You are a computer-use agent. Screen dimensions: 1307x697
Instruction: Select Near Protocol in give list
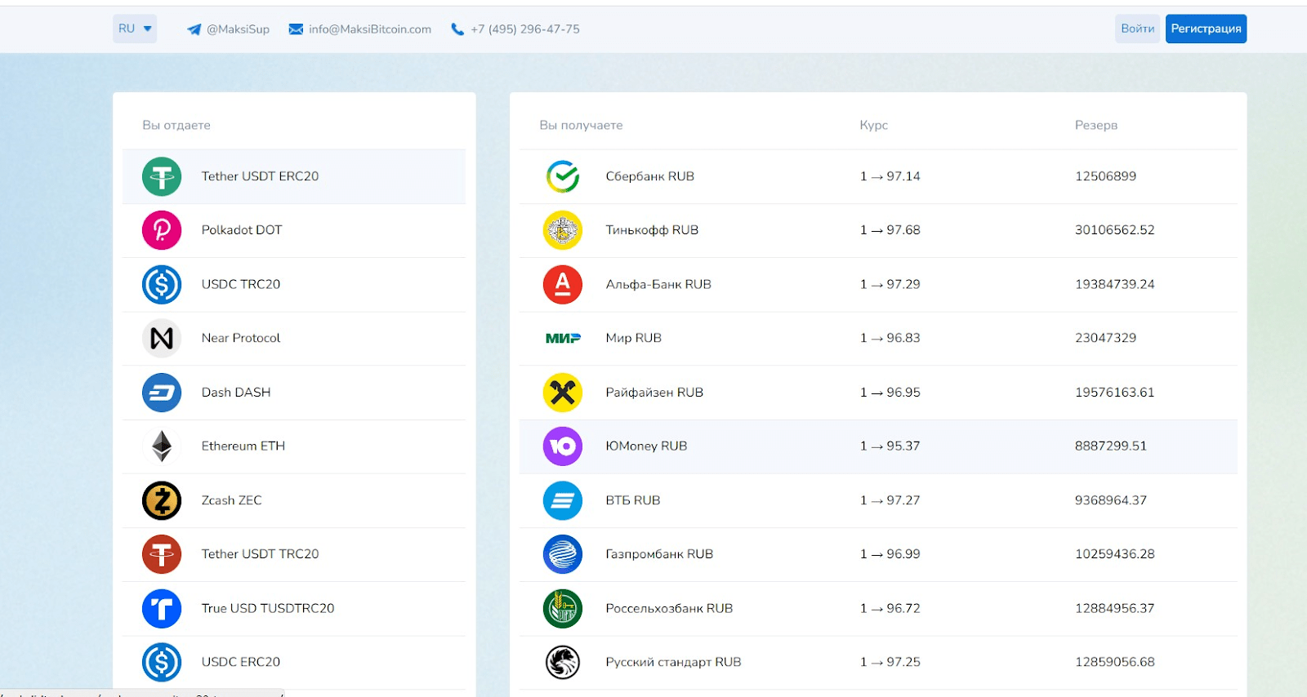294,338
